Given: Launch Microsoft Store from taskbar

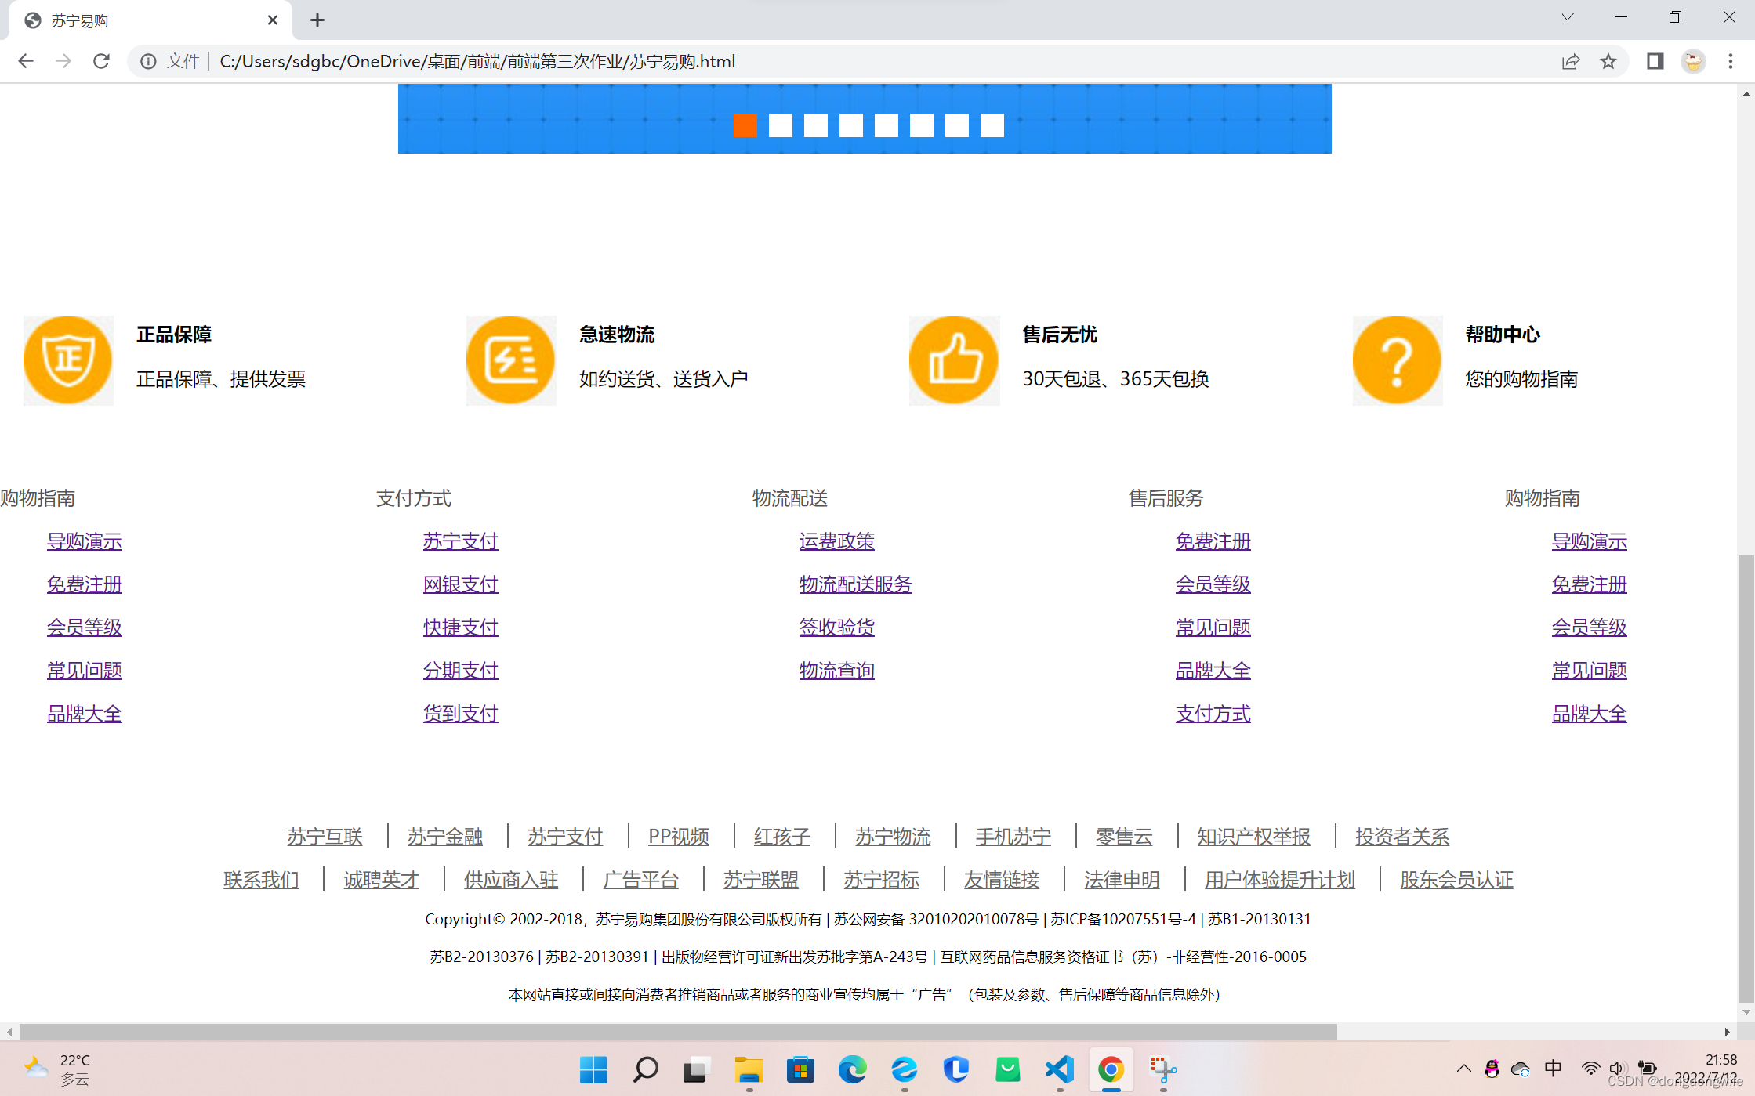Looking at the screenshot, I should (x=800, y=1069).
